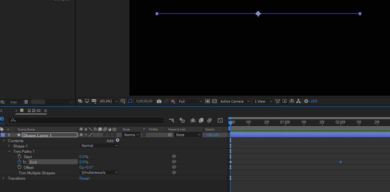This screenshot has width=390, height=192.
Task: Open the Graph Editor icon
Action: pyautogui.click(x=220, y=120)
